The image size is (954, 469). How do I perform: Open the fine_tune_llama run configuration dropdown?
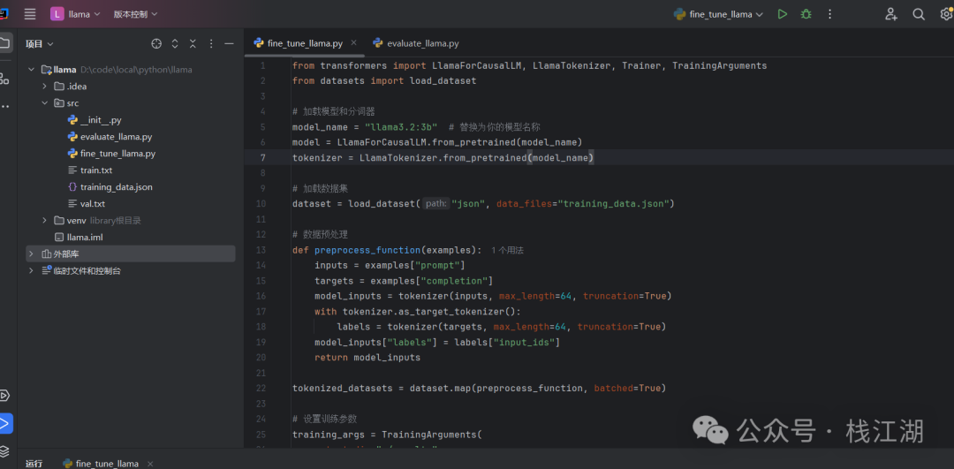pos(718,14)
